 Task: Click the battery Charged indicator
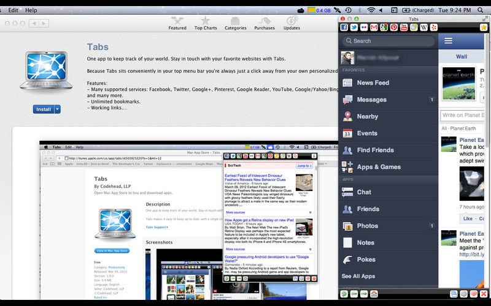(x=418, y=10)
